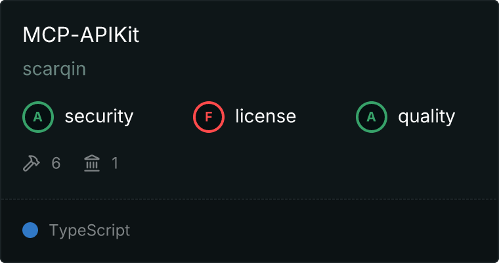Open the MCP-APIKit title link
This screenshot has width=499, height=263.
tap(81, 36)
